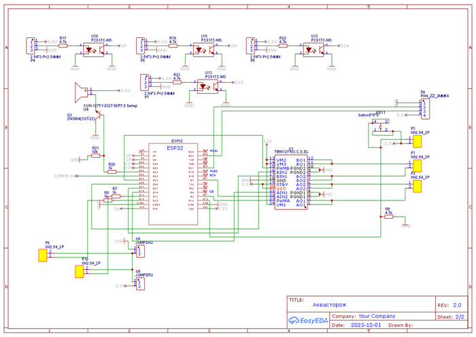Click the VP net label after U10
The height and width of the screenshot is (337, 476).
click(x=124, y=46)
